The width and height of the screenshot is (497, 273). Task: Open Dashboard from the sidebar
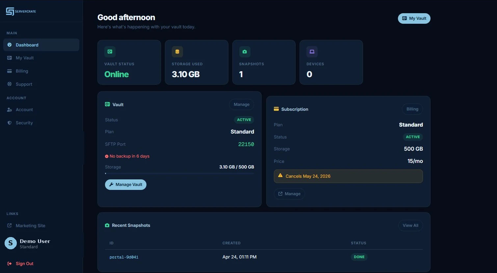pos(41,45)
